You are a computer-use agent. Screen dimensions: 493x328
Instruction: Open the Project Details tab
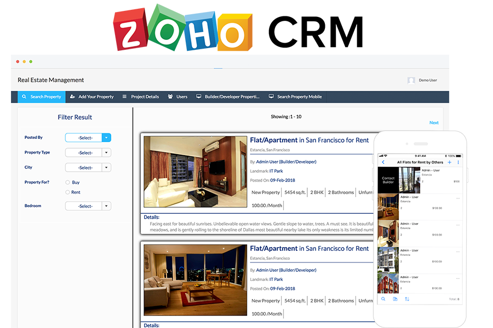(141, 97)
